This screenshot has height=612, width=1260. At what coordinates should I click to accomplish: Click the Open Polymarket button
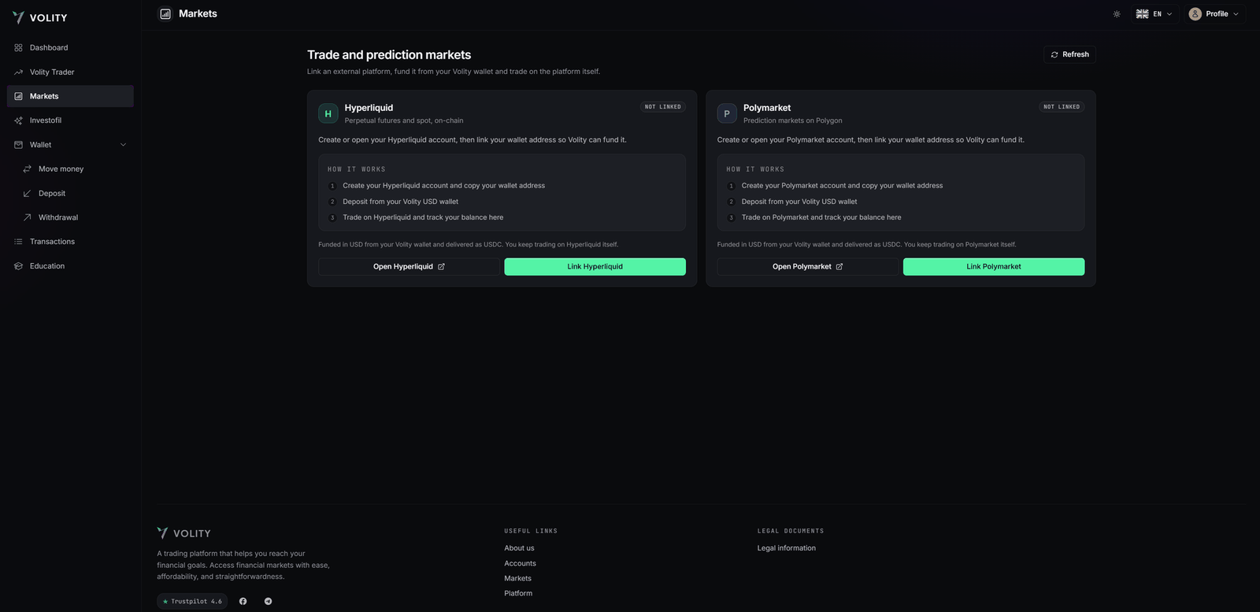click(x=807, y=267)
